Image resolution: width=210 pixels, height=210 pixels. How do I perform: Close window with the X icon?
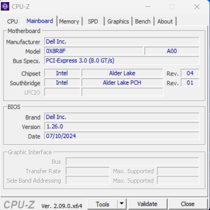coord(197,7)
